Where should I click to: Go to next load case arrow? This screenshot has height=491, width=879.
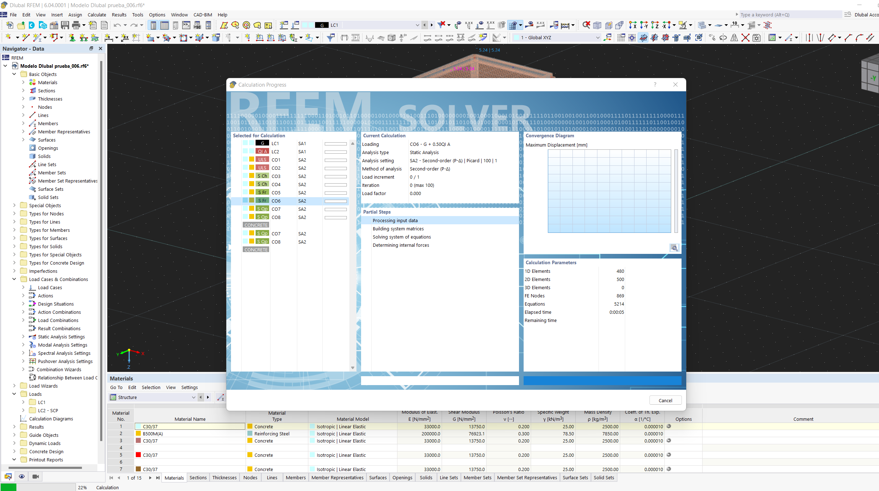432,25
